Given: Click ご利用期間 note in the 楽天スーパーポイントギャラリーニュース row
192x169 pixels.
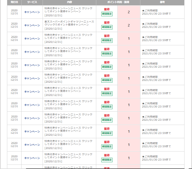Looking at the screenshot, I should click(156, 25).
